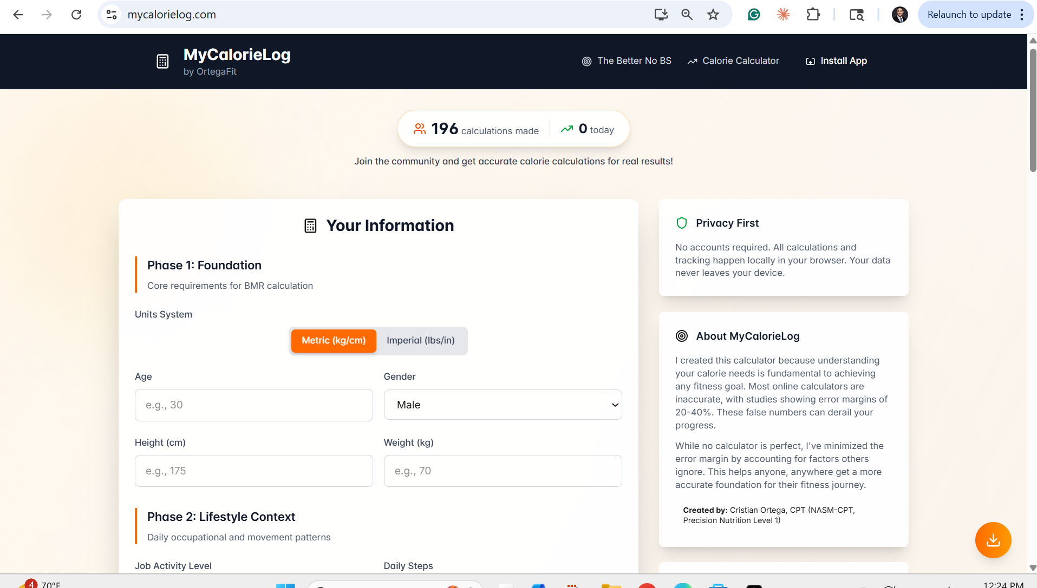
Task: Click Relaunch to update button
Action: click(969, 15)
